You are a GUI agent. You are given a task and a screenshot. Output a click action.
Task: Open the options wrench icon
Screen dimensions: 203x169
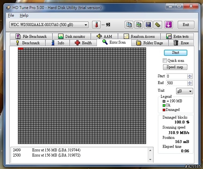(158, 25)
